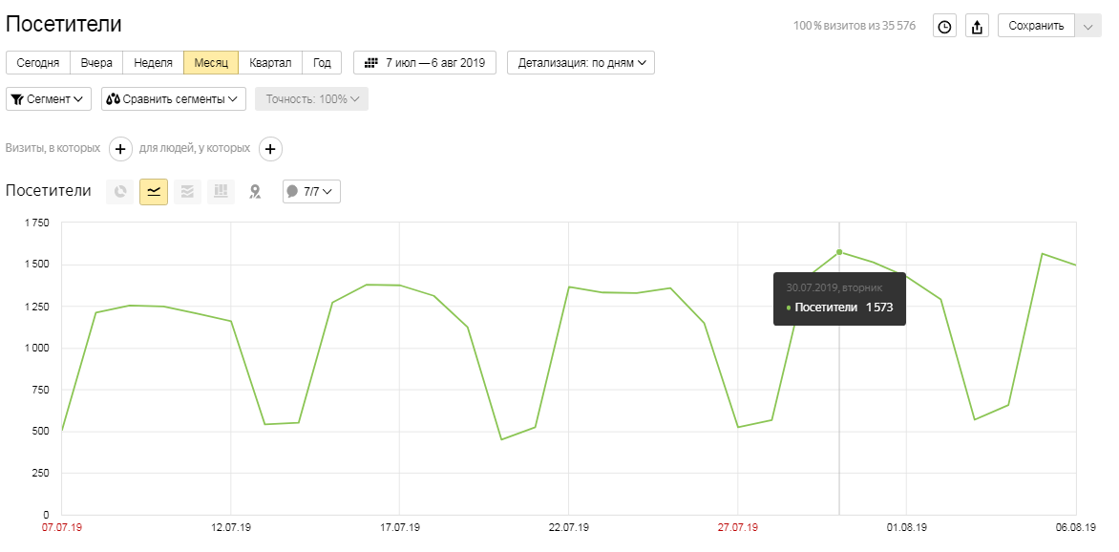Screen dimensions: 1119x552
Task: Add condition for 'для людей, у которых'
Action: coord(270,149)
